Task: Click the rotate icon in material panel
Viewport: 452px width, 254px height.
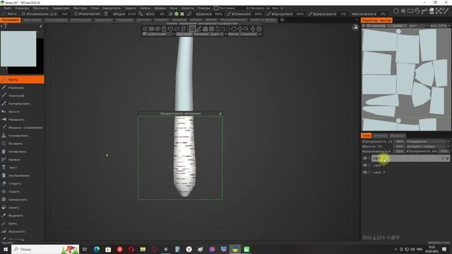Action: pos(234,29)
